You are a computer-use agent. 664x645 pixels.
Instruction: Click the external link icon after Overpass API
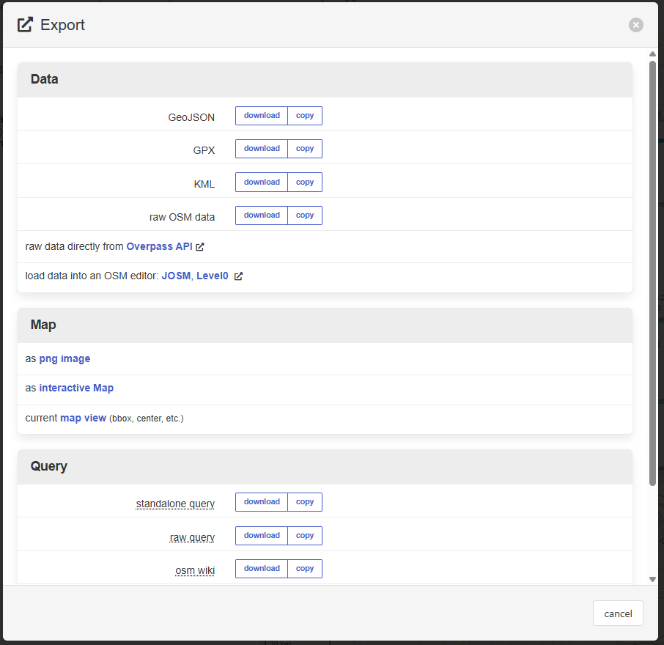coord(200,247)
